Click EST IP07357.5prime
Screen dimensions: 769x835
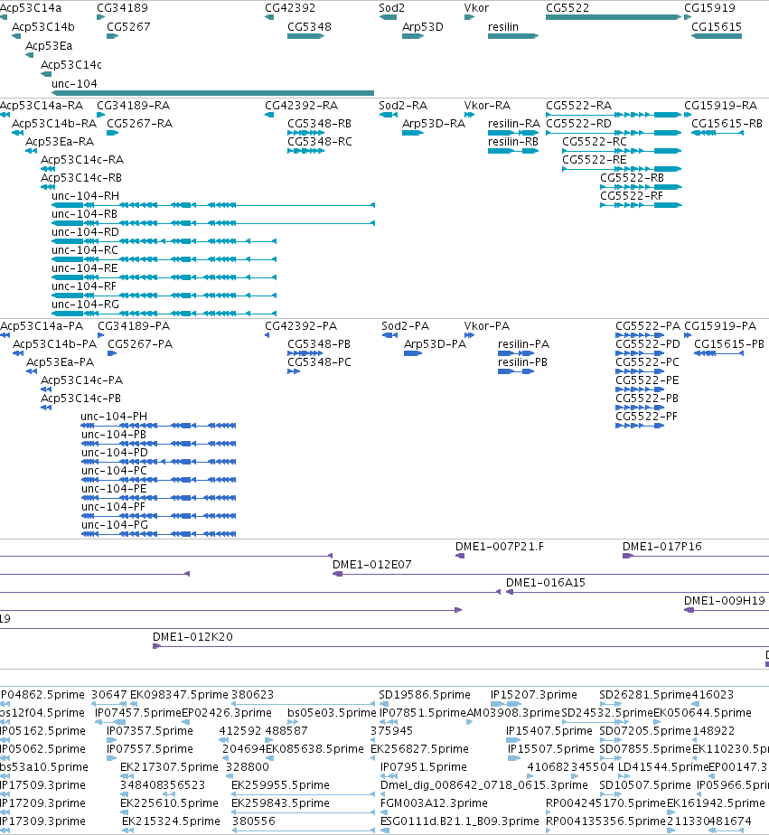(150, 731)
